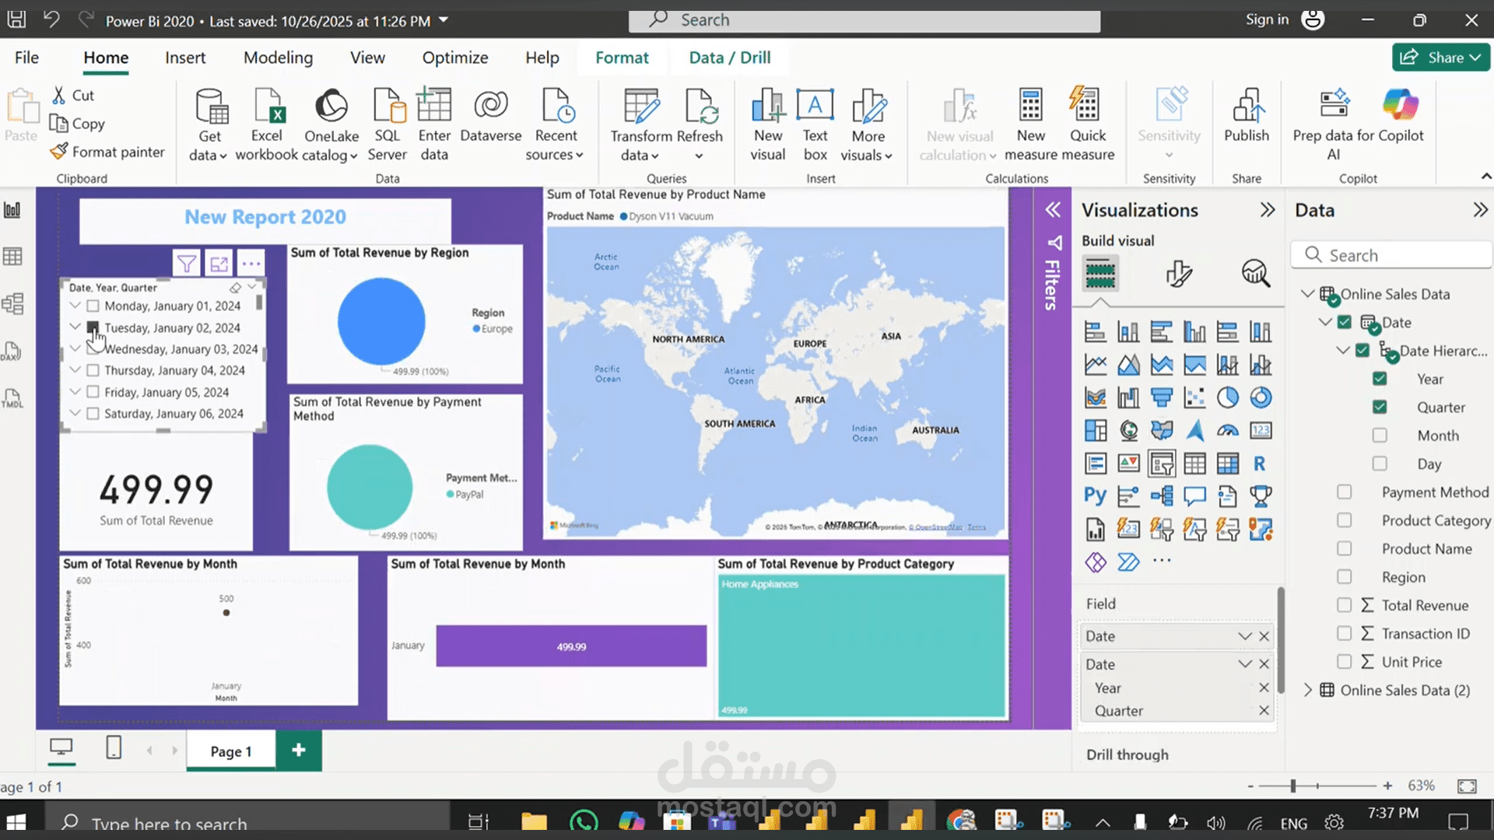Collapse the Date Hierarchy node
The width and height of the screenshot is (1494, 840).
coord(1342,351)
